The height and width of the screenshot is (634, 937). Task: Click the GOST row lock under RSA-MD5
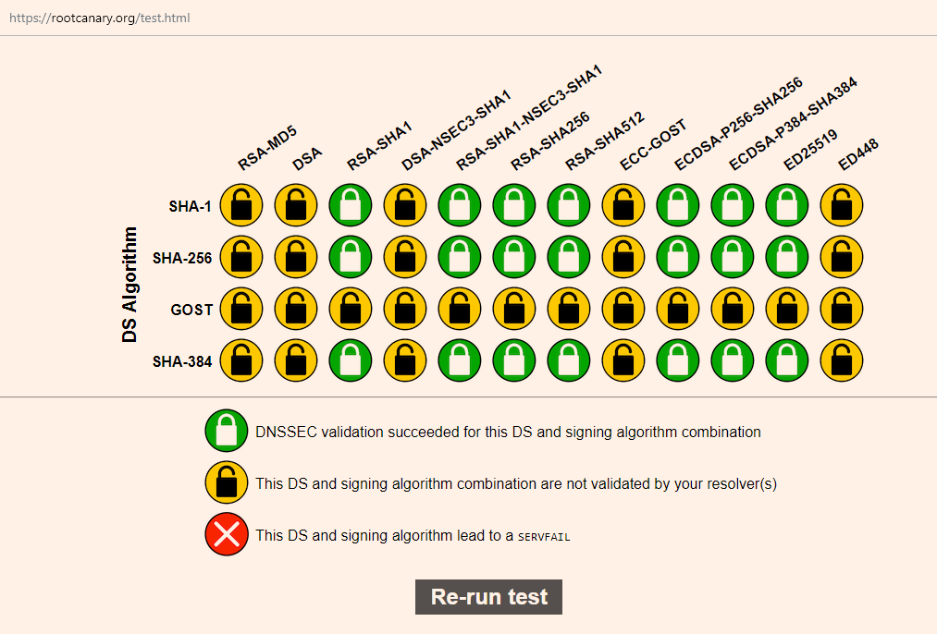point(241,309)
